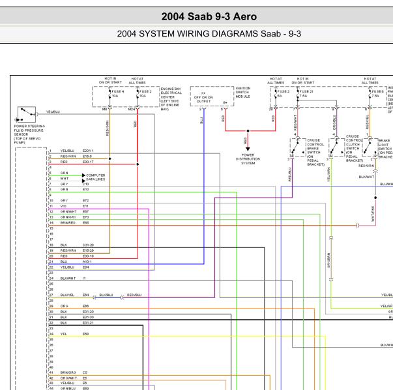This screenshot has width=393, height=390.
Task: Click the arrowhead beside the word COMPUTER
Action: [83, 175]
